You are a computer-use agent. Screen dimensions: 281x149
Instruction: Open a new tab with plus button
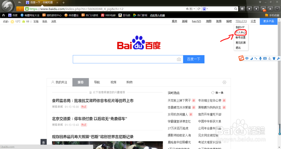point(64,3)
